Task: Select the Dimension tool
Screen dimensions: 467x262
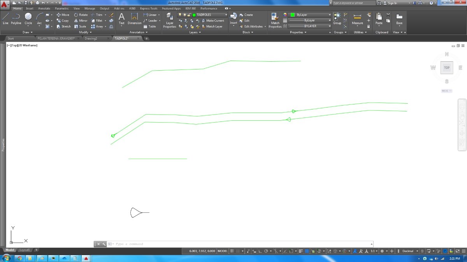Action: click(x=135, y=18)
